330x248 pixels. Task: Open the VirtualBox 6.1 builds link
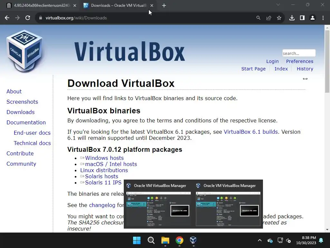click(x=251, y=132)
